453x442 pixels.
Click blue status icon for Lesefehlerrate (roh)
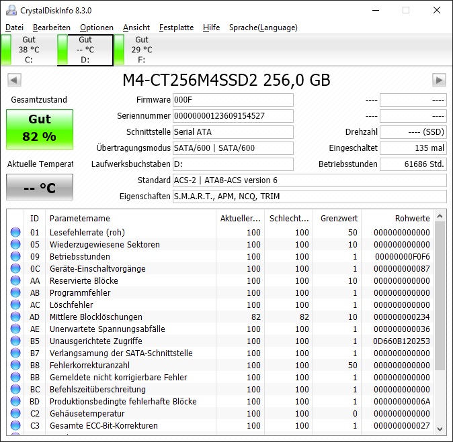[15, 232]
